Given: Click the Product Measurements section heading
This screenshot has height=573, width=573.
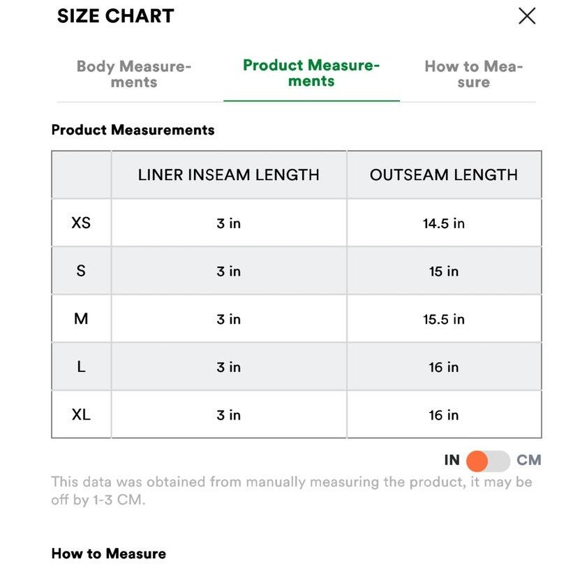Looking at the screenshot, I should (133, 130).
